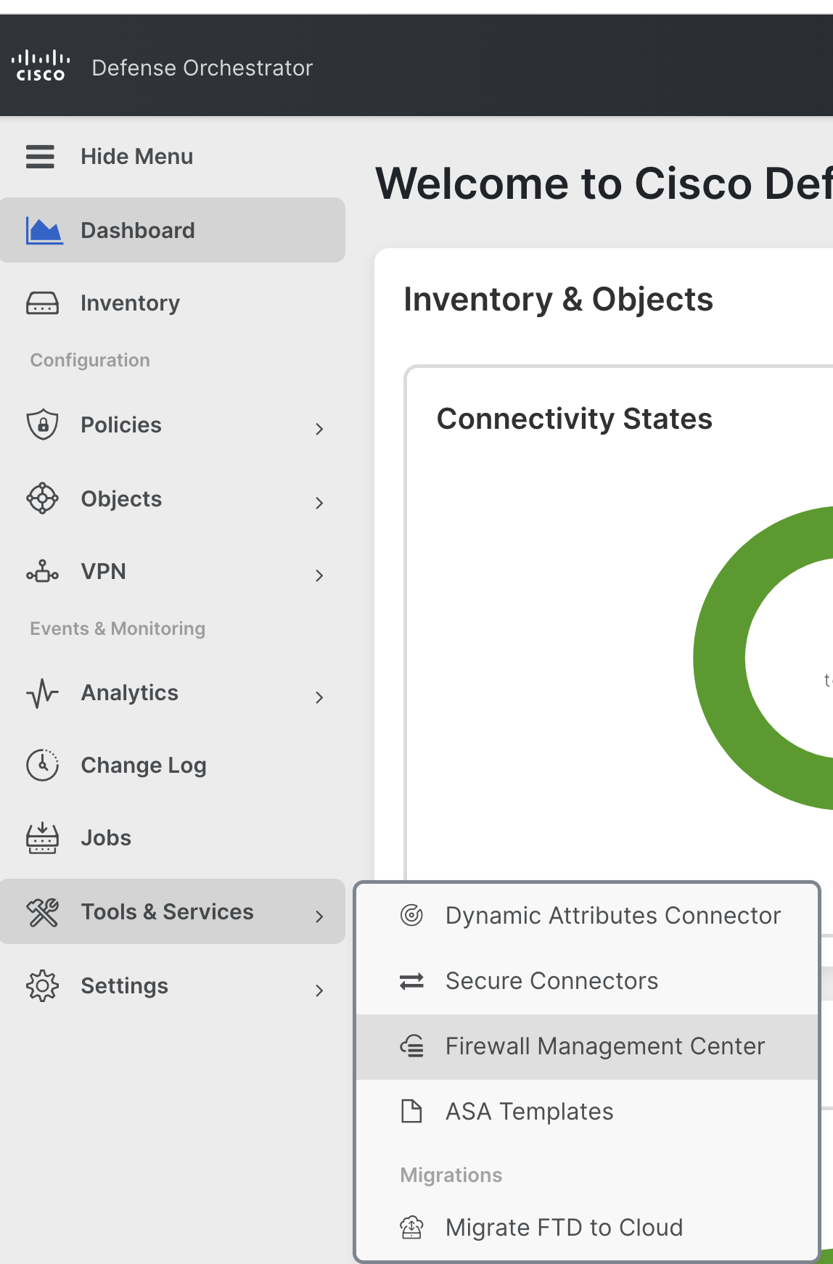The height and width of the screenshot is (1264, 833).
Task: Open Firewall Management Center
Action: tap(587, 1046)
